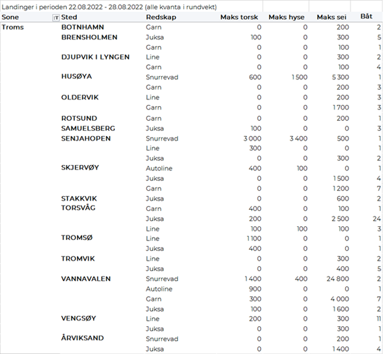The height and width of the screenshot is (354, 383).
Task: Click the Båt column header
Action: [367, 17]
